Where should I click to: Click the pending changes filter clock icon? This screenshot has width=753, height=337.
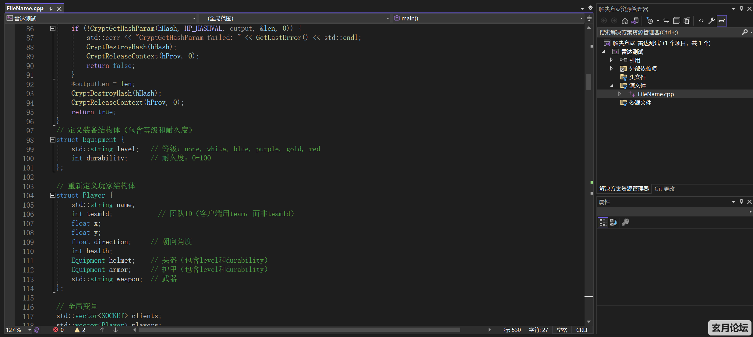point(649,21)
